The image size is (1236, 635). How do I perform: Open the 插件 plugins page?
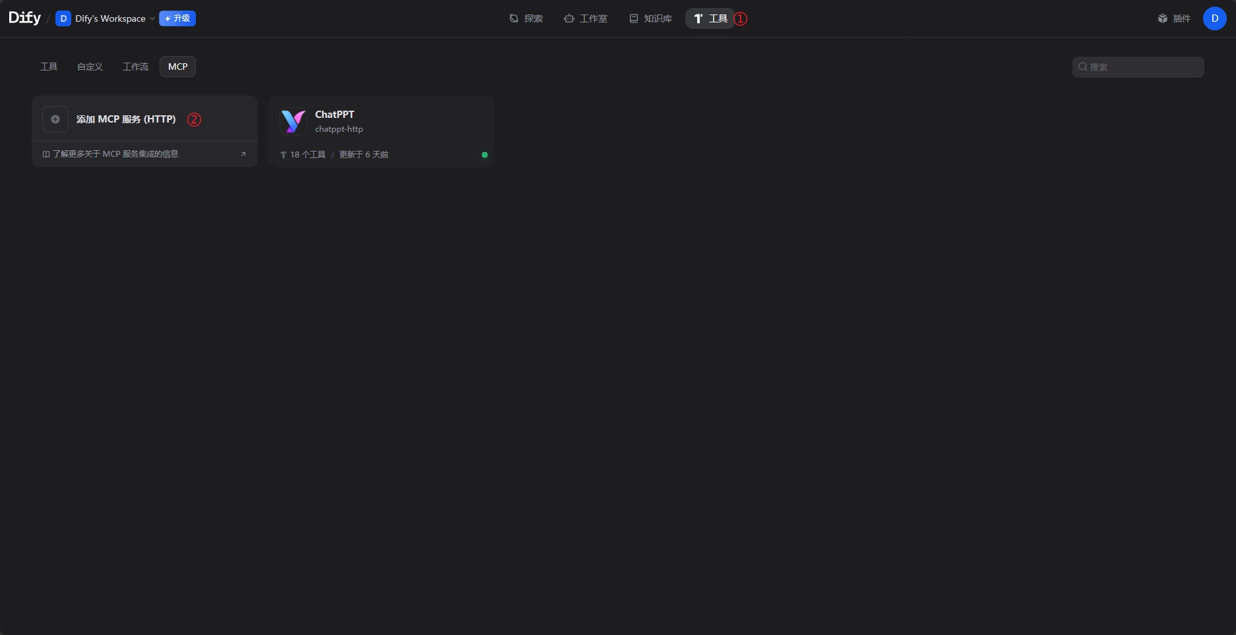coord(1175,18)
